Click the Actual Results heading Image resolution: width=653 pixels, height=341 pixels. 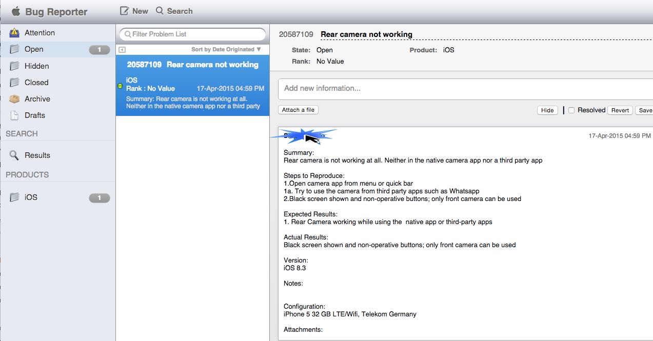coord(306,237)
